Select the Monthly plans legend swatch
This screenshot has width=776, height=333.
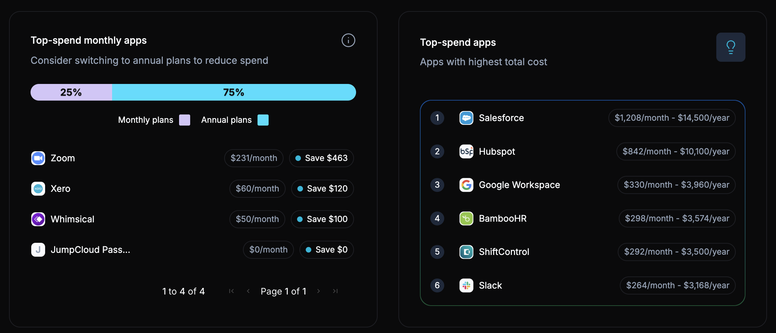[x=184, y=120]
